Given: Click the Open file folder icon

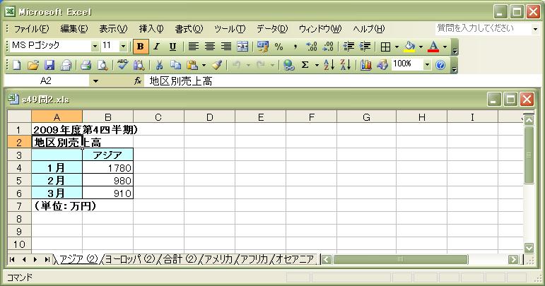Looking at the screenshot, I should click(x=33, y=65).
